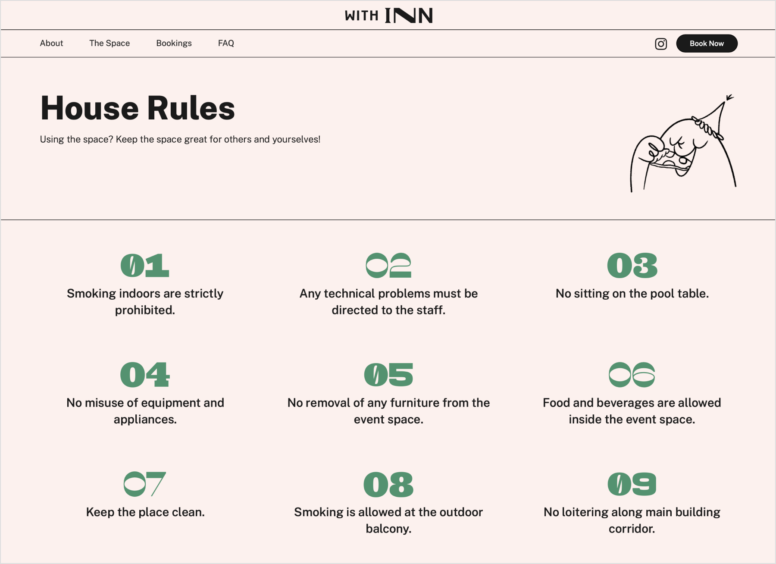Click the green 01 number graphic

tap(145, 265)
